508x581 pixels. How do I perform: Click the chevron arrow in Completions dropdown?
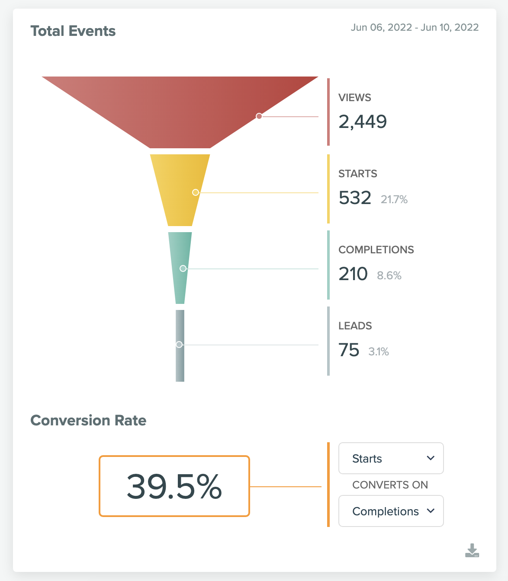point(431,511)
